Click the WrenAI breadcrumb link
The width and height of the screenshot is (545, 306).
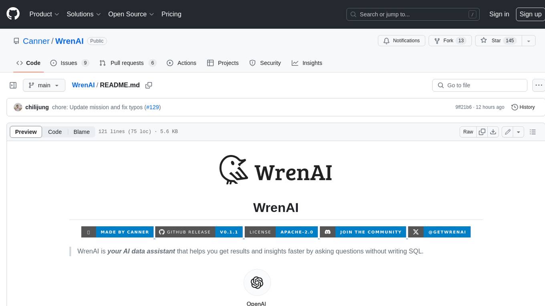coord(83,85)
